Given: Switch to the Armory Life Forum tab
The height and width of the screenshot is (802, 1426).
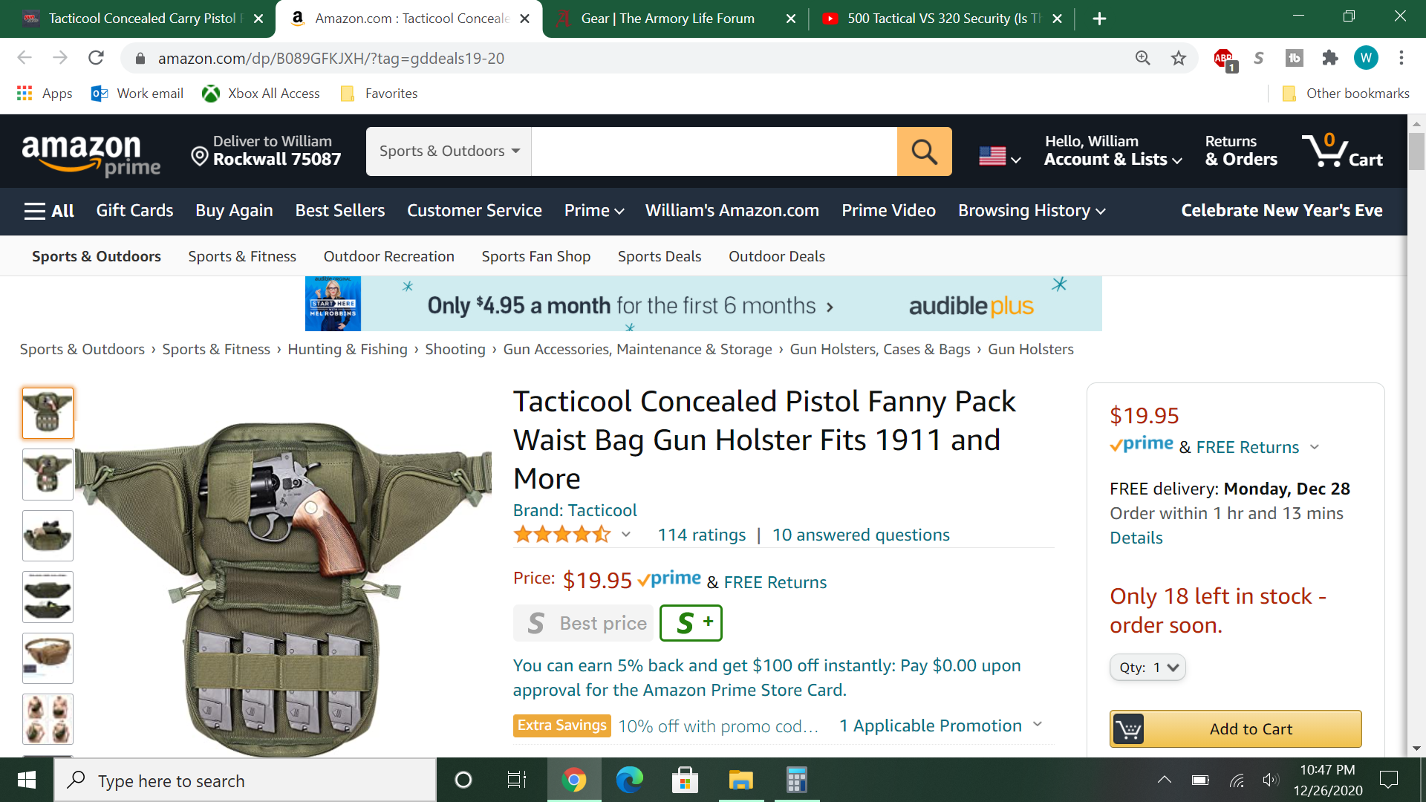Looking at the screenshot, I should (668, 19).
